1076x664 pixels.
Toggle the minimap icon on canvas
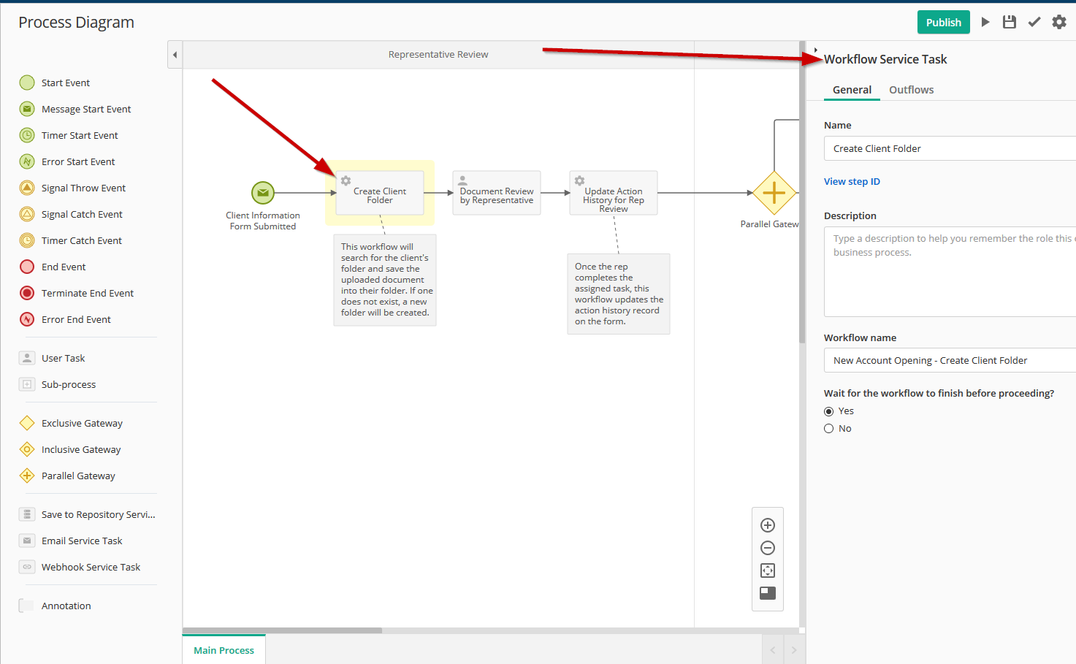tap(768, 593)
